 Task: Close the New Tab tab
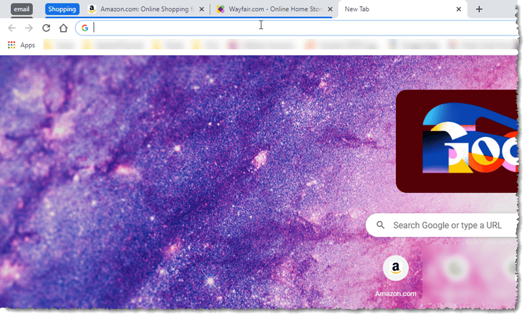tap(459, 10)
